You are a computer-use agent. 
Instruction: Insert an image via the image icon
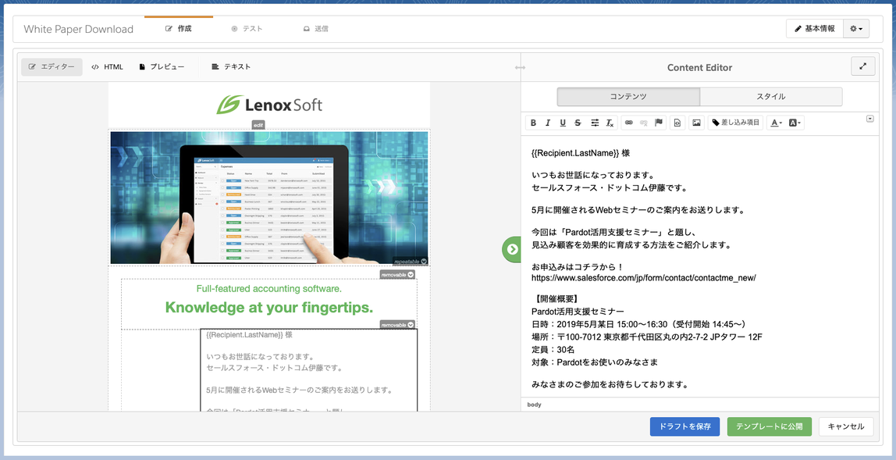pyautogui.click(x=696, y=123)
